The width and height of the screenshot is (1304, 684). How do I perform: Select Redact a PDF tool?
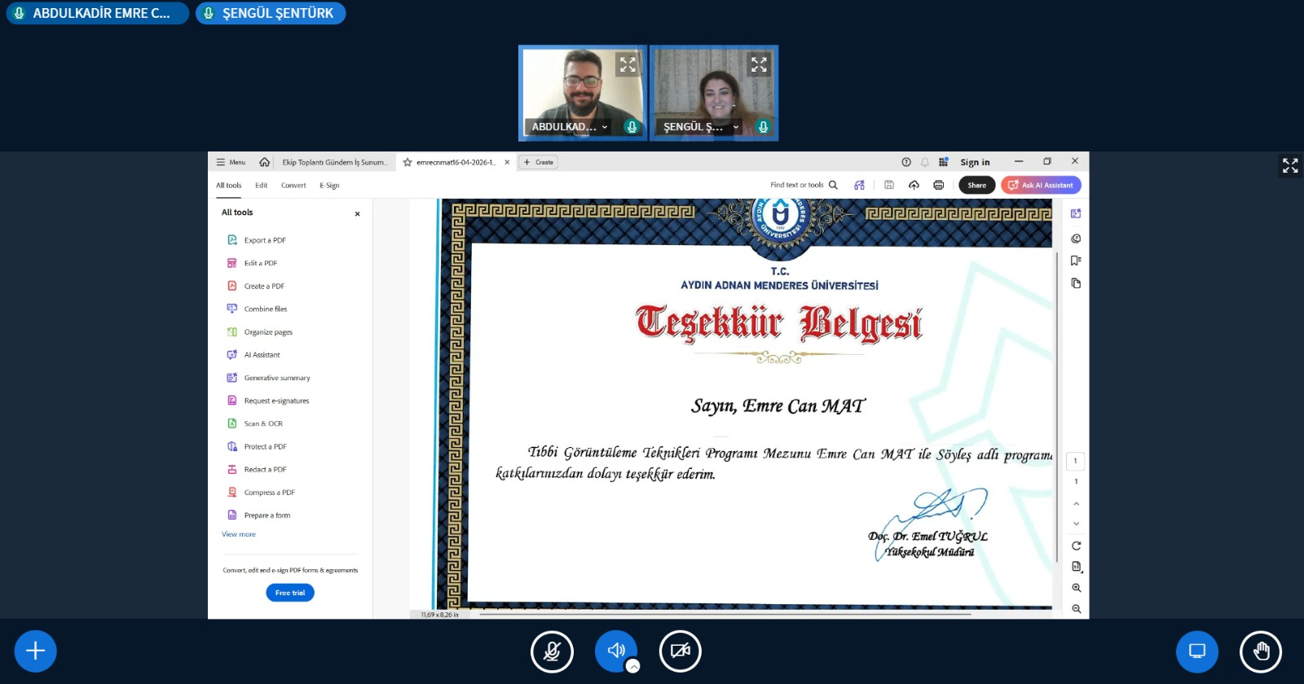coord(265,470)
